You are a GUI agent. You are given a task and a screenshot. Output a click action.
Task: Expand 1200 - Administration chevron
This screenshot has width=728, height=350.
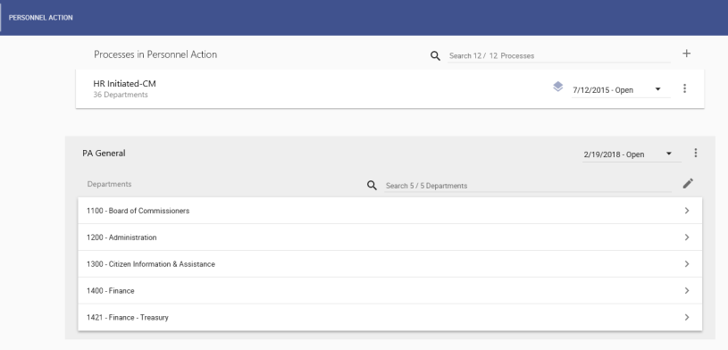[x=687, y=237]
